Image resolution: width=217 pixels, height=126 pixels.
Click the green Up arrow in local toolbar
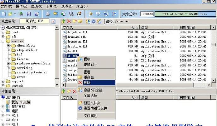[63, 91]
